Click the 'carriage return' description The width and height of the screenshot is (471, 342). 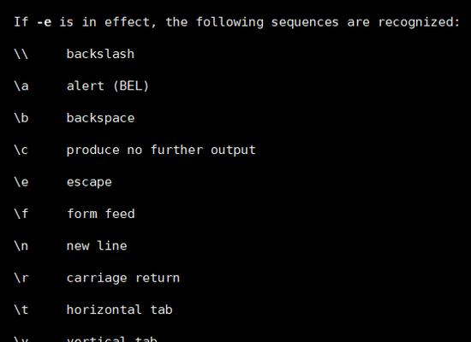123,279
